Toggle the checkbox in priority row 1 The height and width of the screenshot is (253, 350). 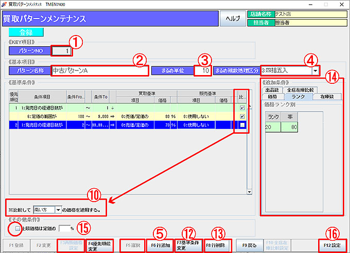(242, 108)
